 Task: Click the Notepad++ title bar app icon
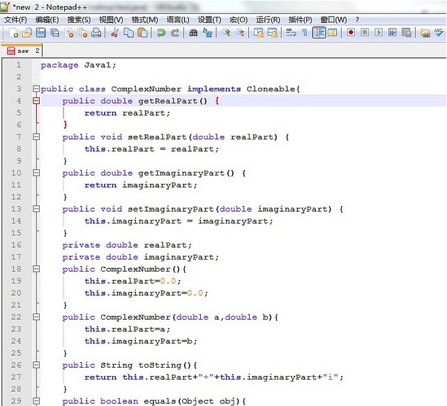click(5, 7)
